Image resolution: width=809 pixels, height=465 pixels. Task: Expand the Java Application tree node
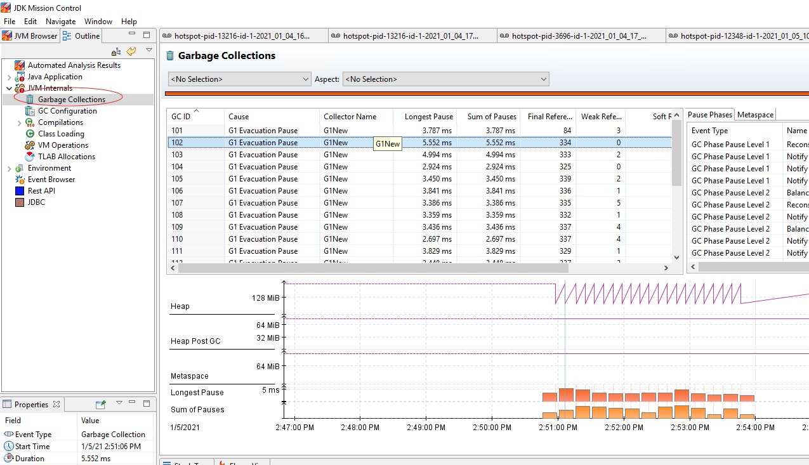[x=9, y=77]
